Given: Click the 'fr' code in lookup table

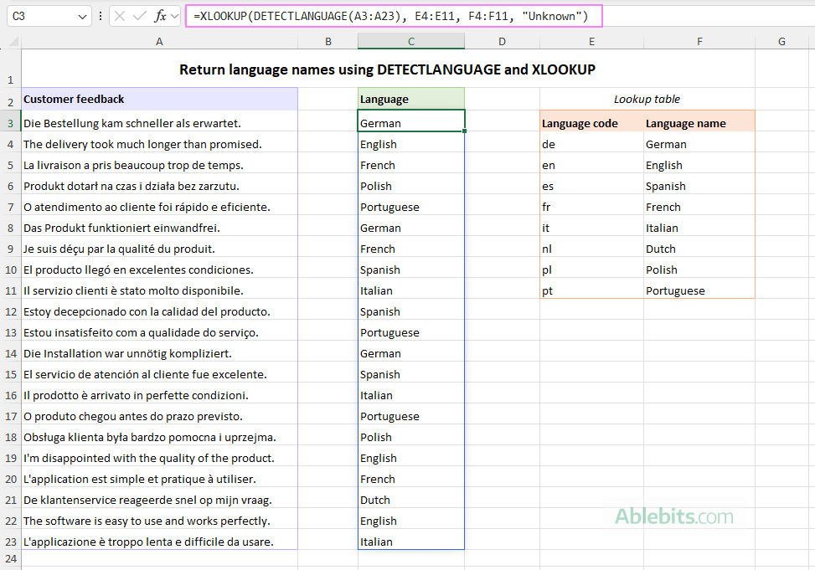Looking at the screenshot, I should coord(591,207).
